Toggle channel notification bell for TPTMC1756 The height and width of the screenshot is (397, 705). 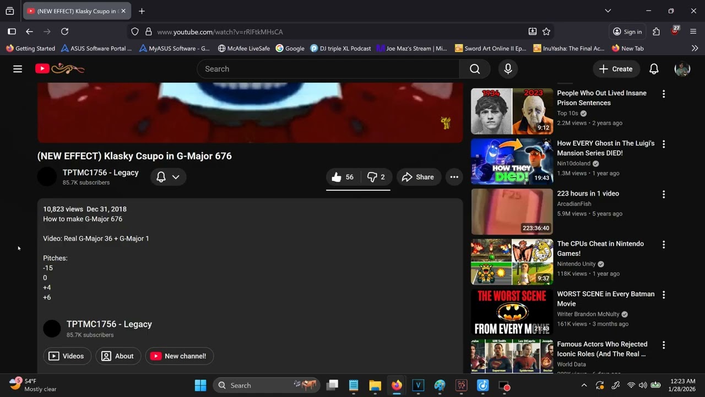tap(161, 177)
